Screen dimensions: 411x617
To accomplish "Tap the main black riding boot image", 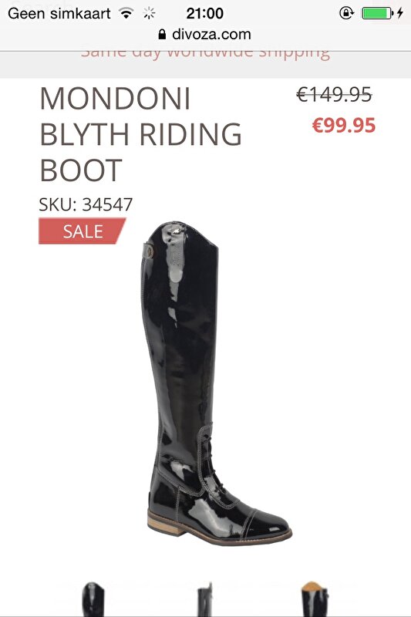I will pos(217,383).
